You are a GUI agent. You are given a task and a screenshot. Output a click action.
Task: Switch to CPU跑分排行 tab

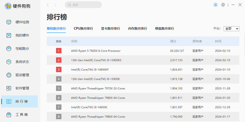click(x=83, y=29)
